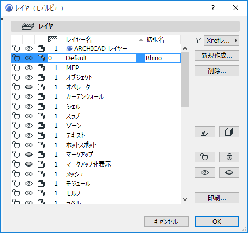Viewport: 248px width, 233px height.
Task: Click the 削除... button
Action: [217, 71]
